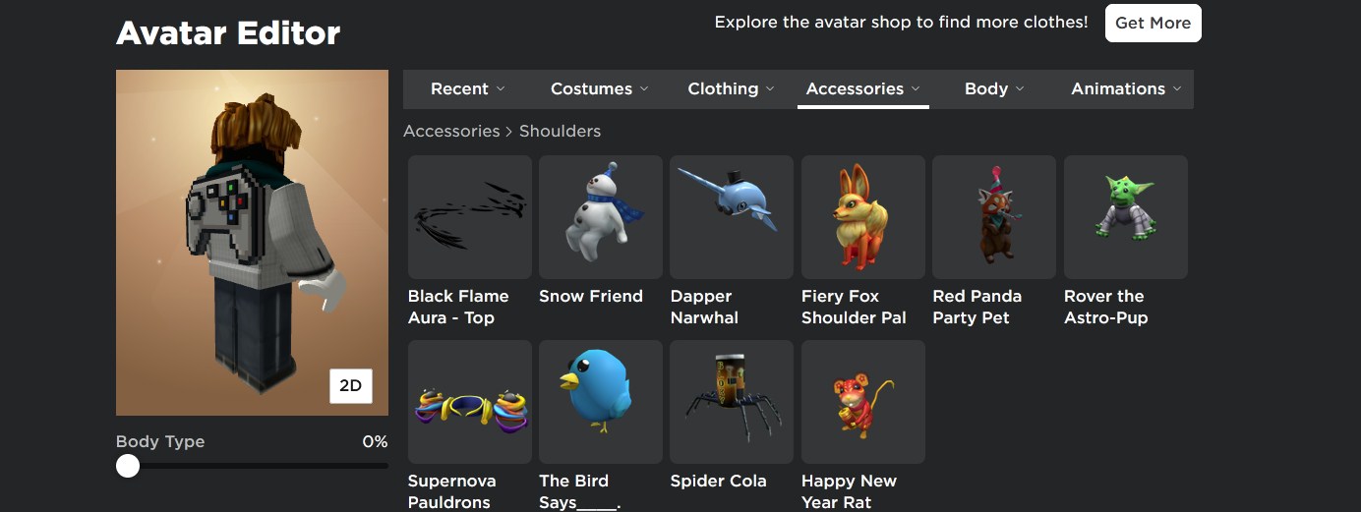The height and width of the screenshot is (512, 1361).
Task: Click the avatar 3D preview image
Action: tap(252, 243)
